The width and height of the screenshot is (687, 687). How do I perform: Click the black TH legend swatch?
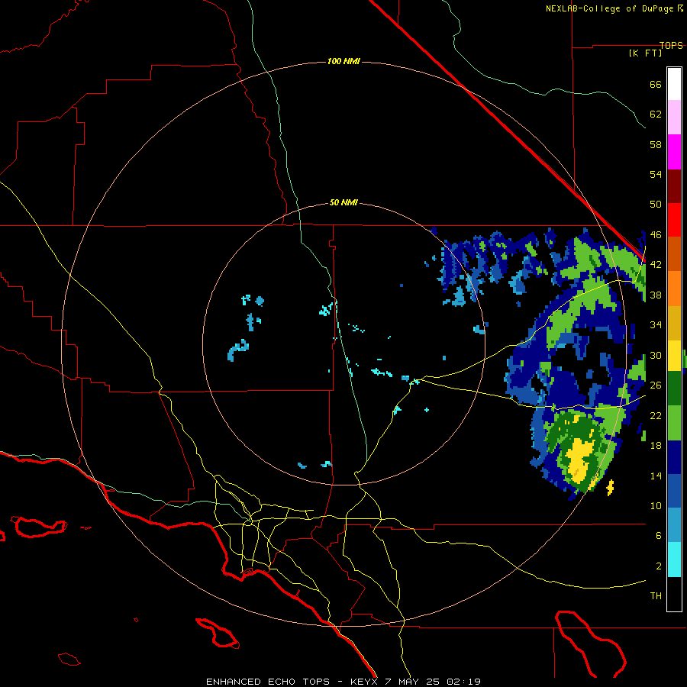coord(674,594)
